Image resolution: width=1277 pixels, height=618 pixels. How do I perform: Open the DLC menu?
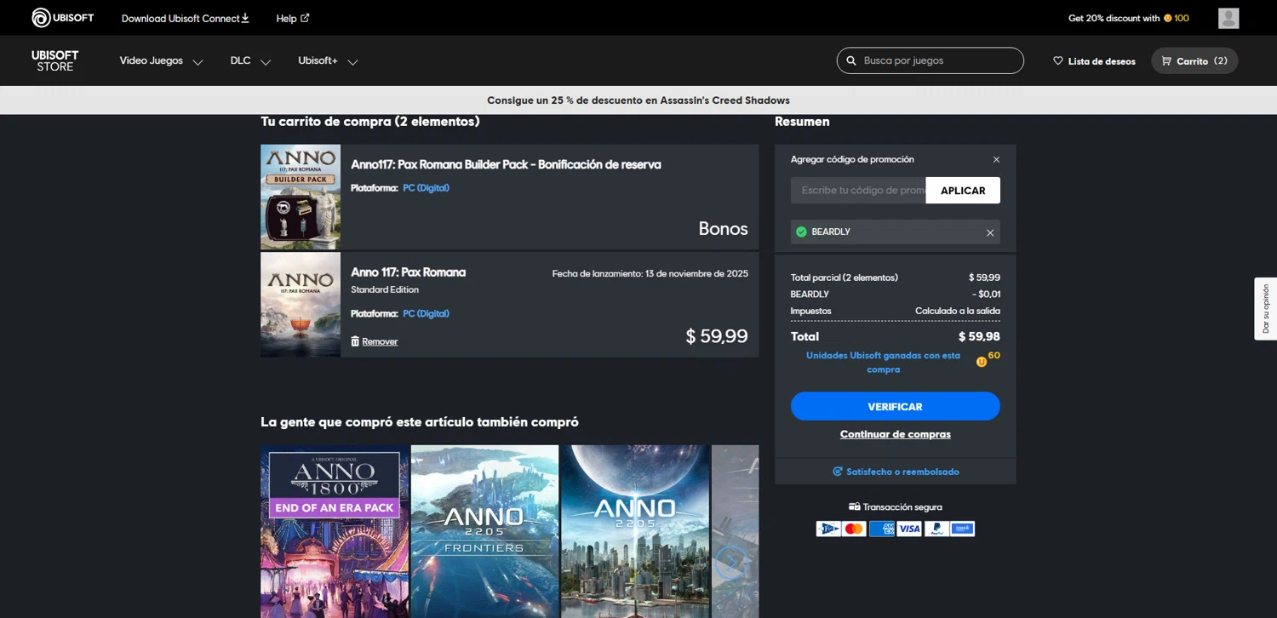(240, 60)
